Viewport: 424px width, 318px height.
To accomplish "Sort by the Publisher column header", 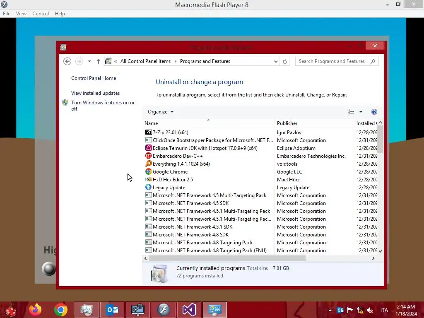I will (x=314, y=123).
